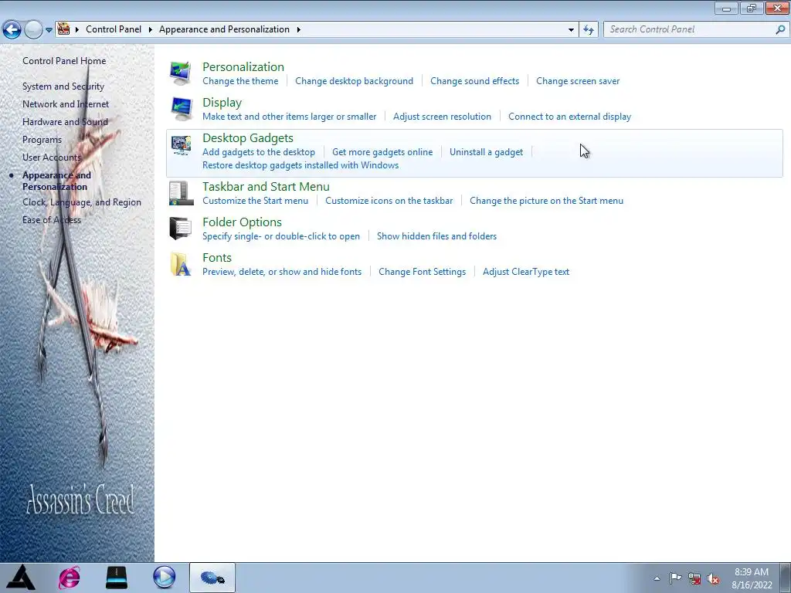Viewport: 791px width, 593px height.
Task: Open the Desktop Gadgets category icon
Action: [181, 144]
